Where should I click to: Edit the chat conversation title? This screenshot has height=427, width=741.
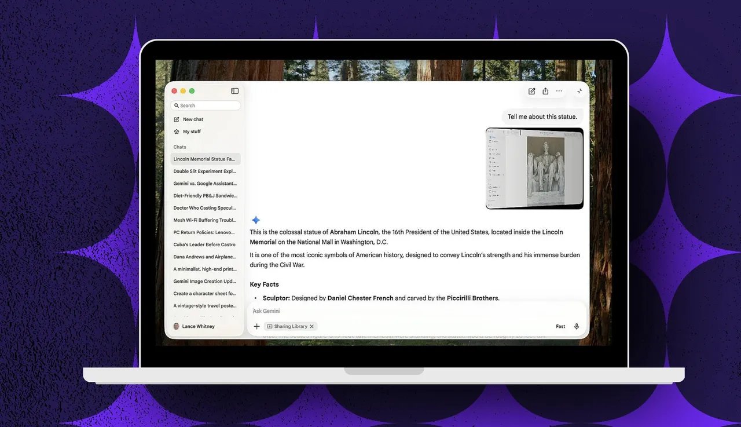click(x=531, y=91)
